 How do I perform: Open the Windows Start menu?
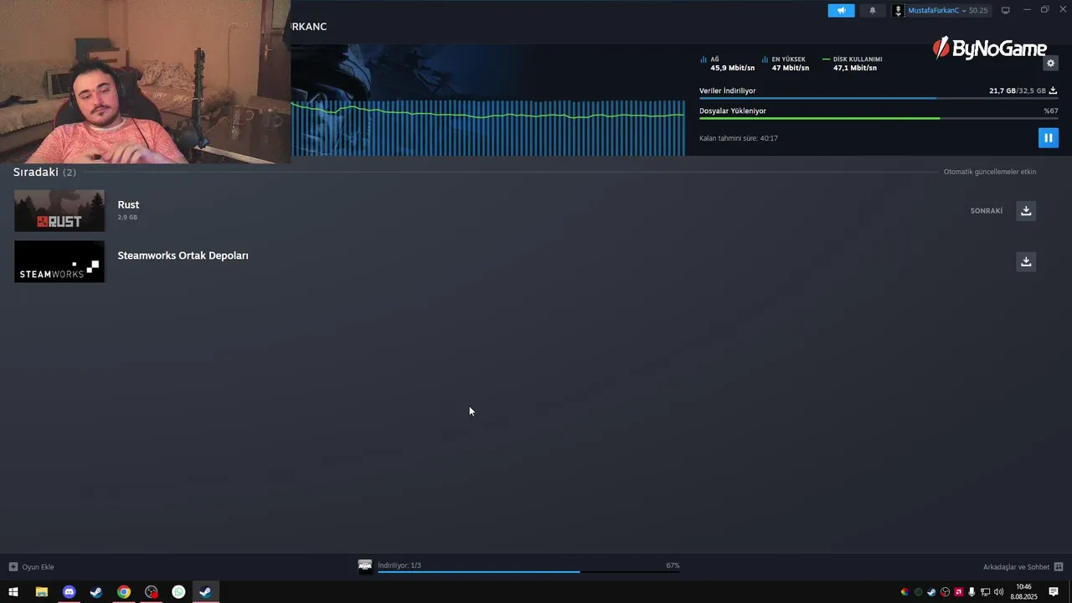[x=13, y=592]
